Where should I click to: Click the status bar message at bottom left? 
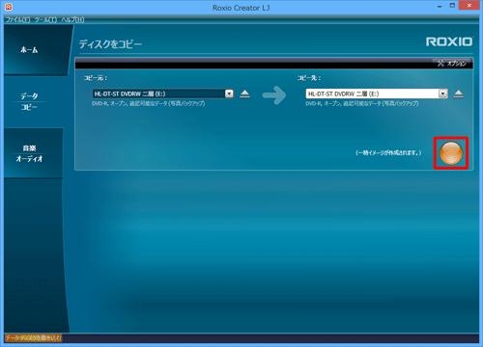pos(34,337)
